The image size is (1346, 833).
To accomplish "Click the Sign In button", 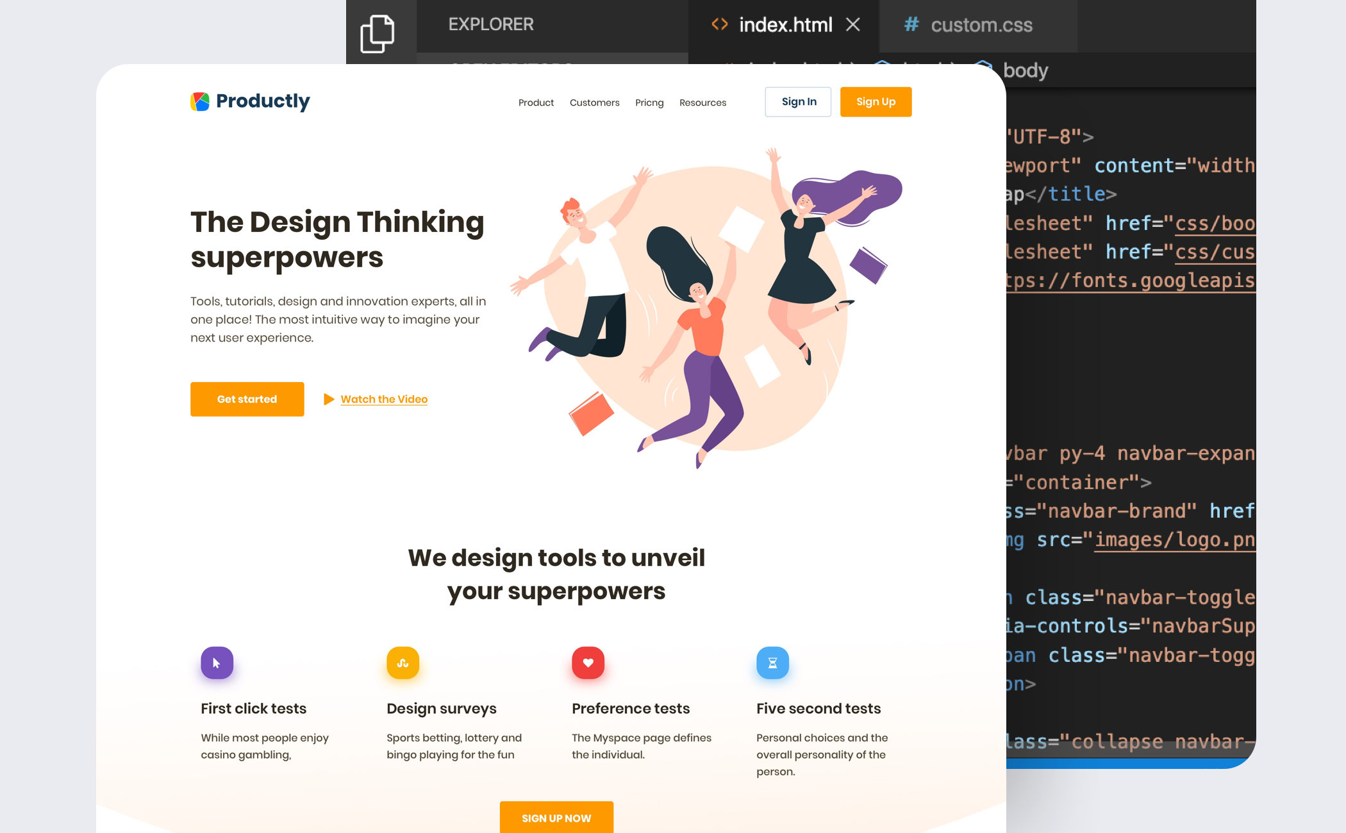I will coord(799,102).
